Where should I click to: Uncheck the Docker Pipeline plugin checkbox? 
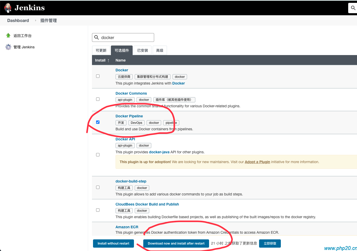(98, 122)
